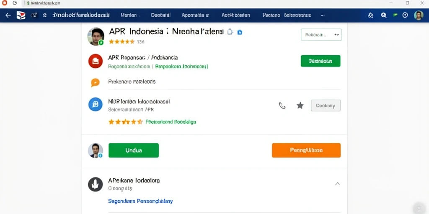Open the Deetatal menu item
Screen dimensions: 429x214
click(x=160, y=15)
